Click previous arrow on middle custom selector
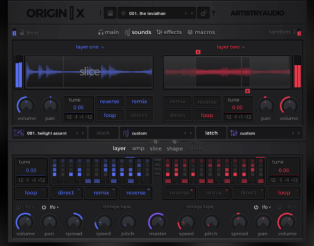Viewport: 314px width, 246px height. pos(185,133)
